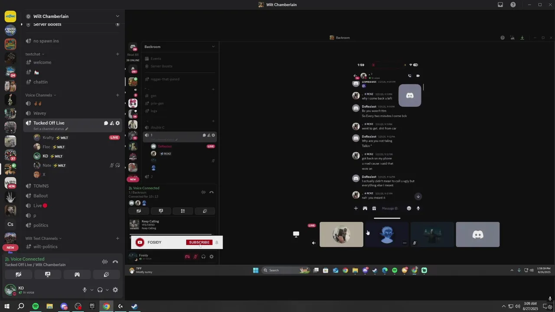The width and height of the screenshot is (555, 312).
Task: Toggle noise suppression in Voice Connected panel
Action: pos(105,262)
